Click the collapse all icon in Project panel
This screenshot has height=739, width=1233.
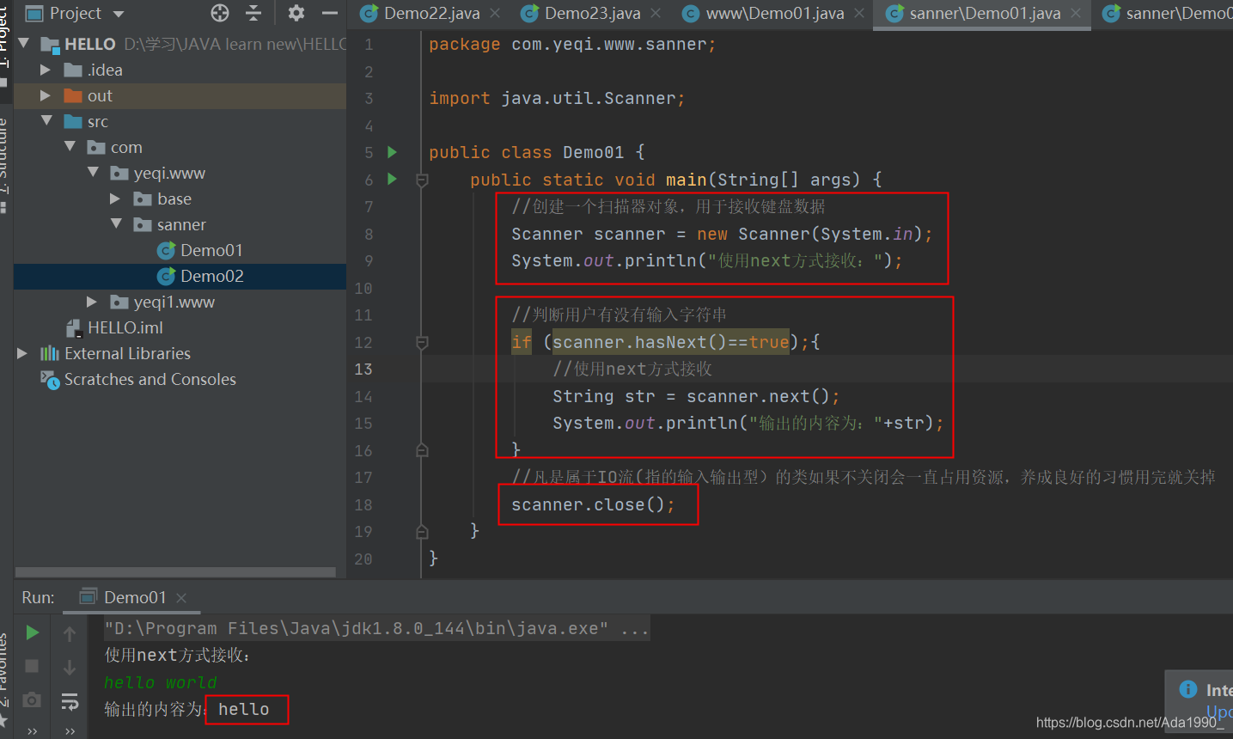tap(253, 13)
